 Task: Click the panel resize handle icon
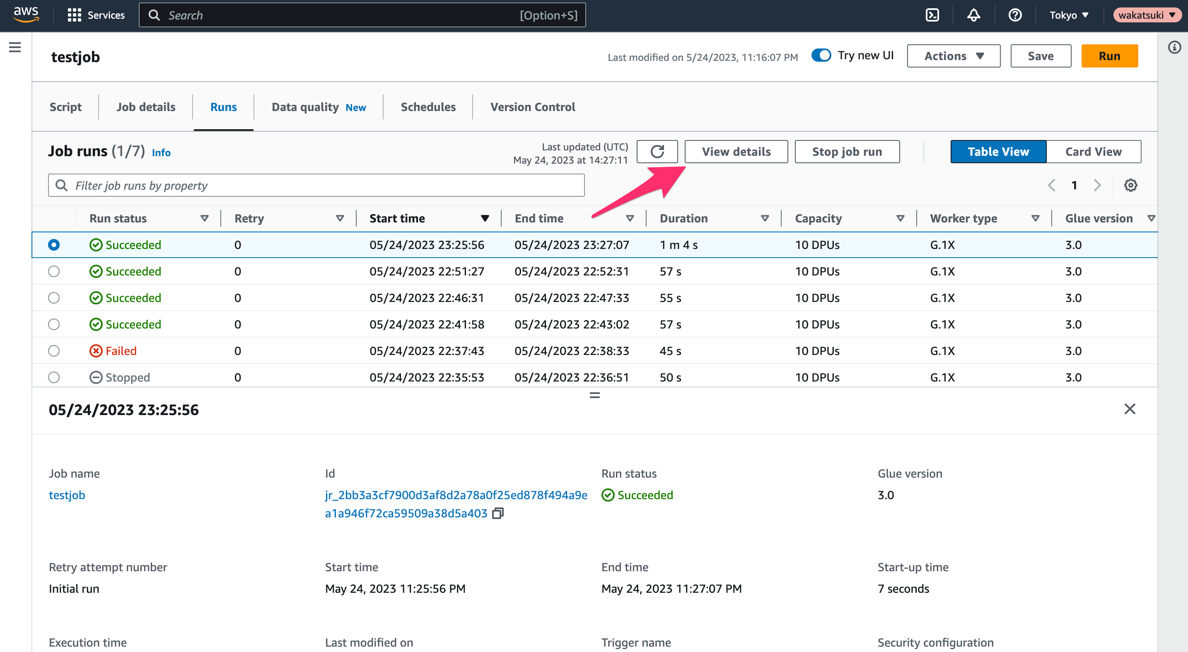click(x=594, y=395)
